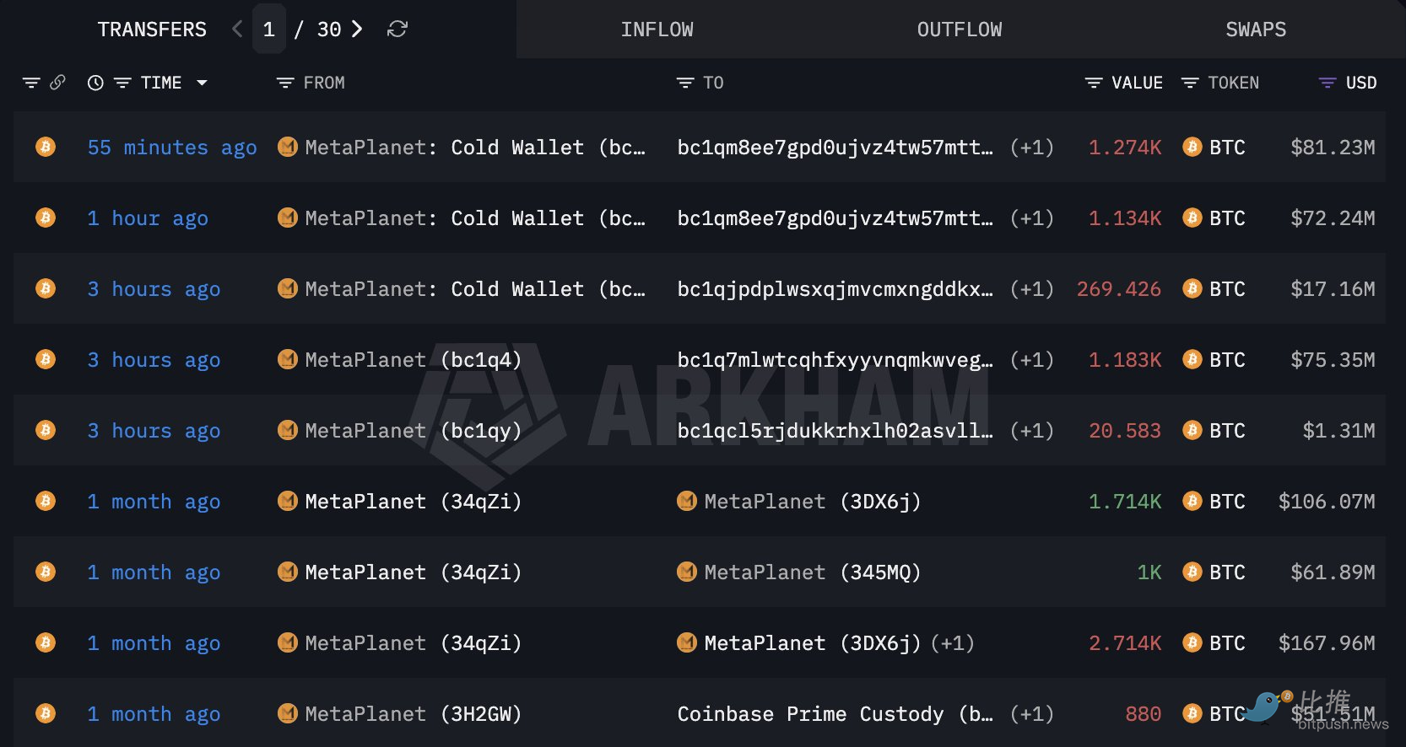Click the USD amount $72.24M

[x=1333, y=218]
